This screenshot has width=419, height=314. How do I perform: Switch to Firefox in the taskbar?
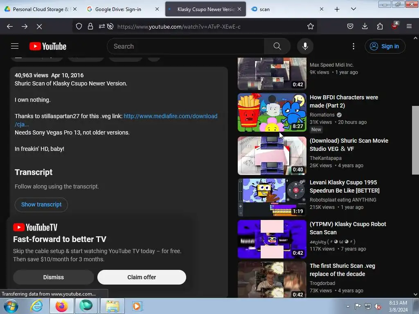pos(61,306)
